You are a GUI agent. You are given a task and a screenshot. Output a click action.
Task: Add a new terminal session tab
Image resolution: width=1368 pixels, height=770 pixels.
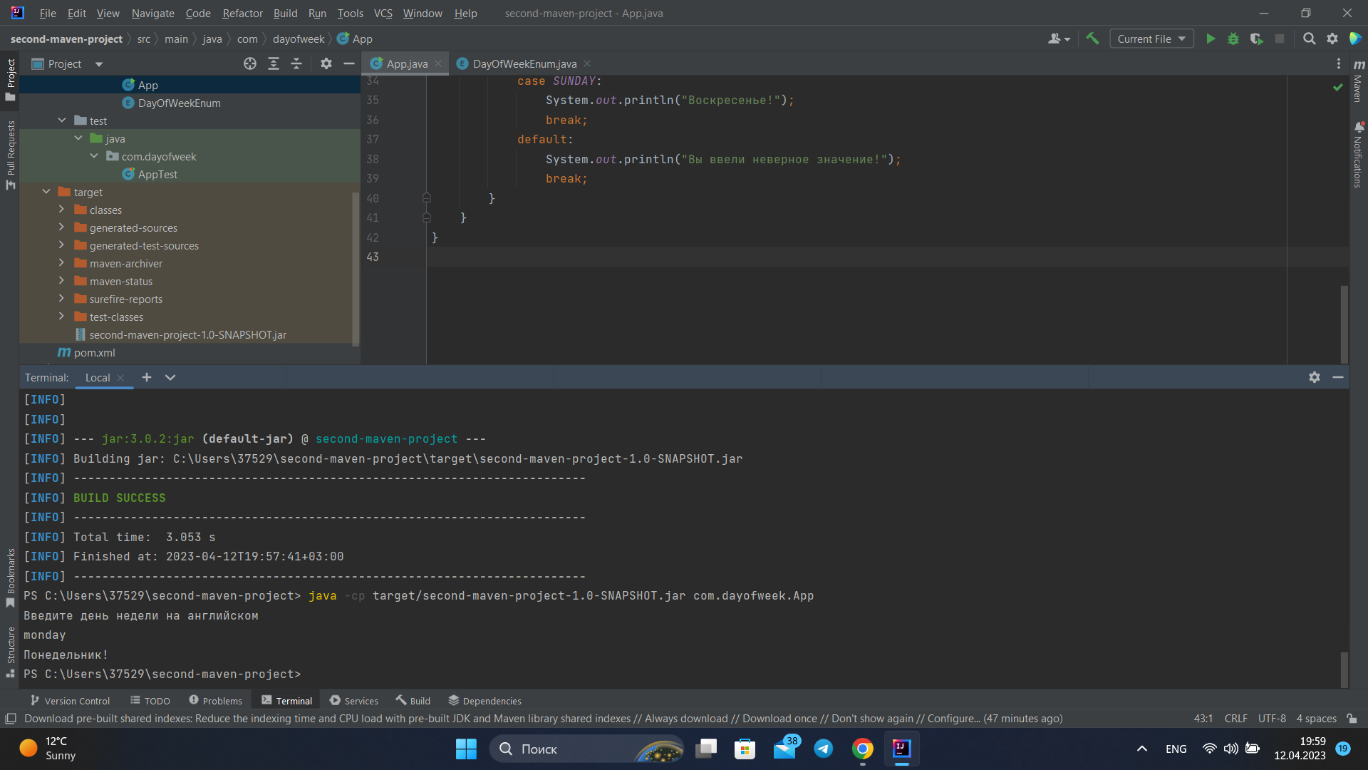tap(147, 377)
